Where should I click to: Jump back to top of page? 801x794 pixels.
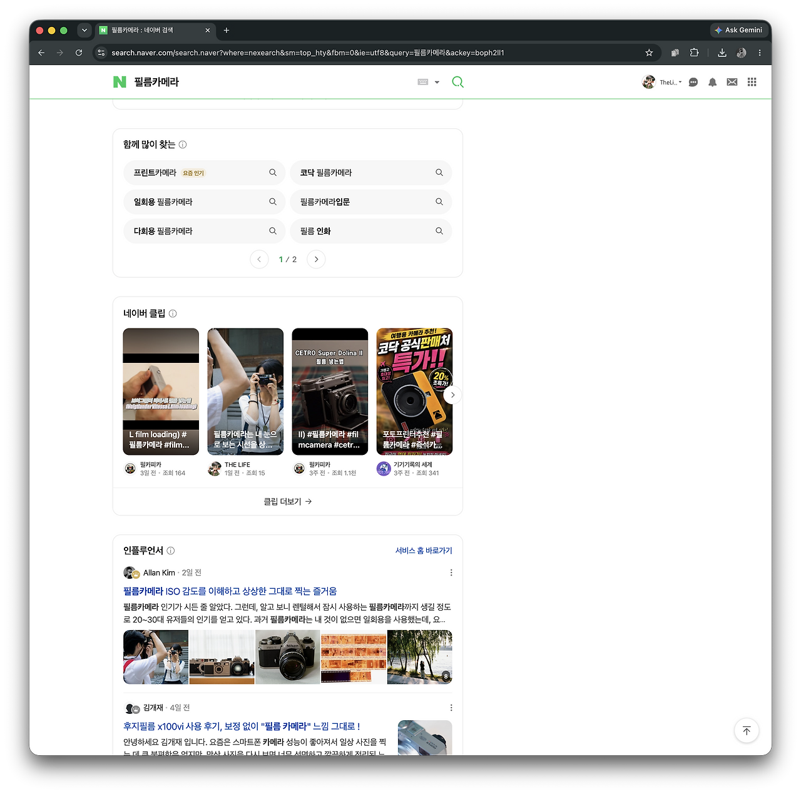(x=747, y=731)
